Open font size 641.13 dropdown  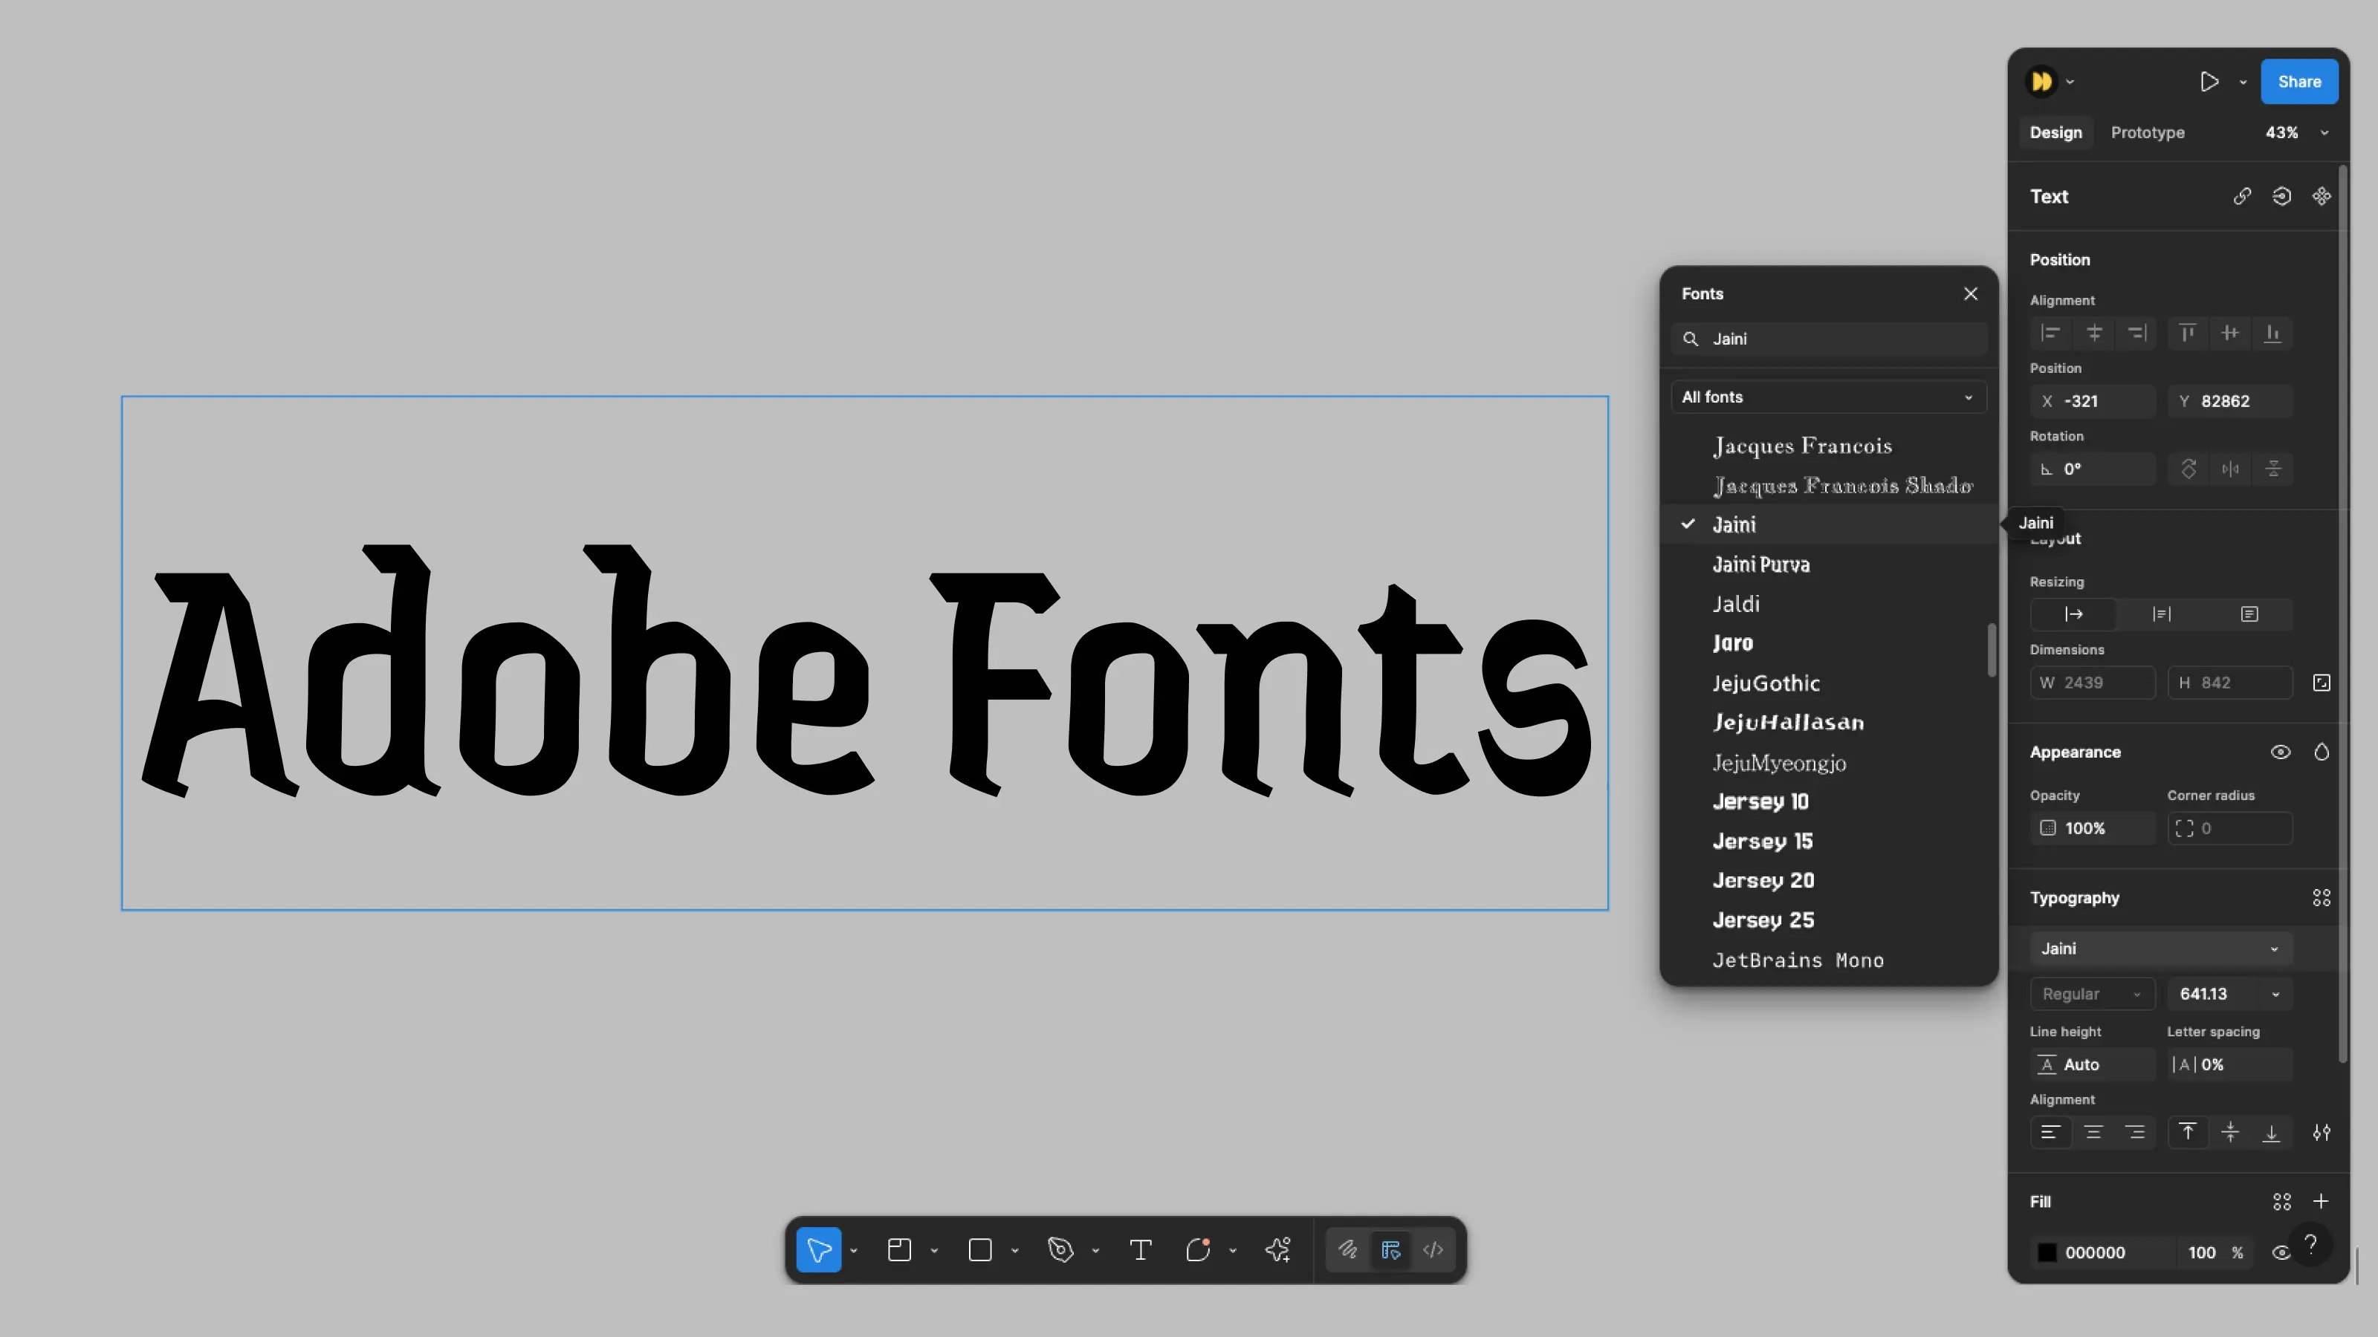pyautogui.click(x=2275, y=995)
